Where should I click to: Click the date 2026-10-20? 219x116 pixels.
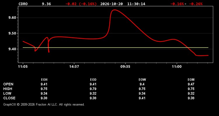point(112,4)
